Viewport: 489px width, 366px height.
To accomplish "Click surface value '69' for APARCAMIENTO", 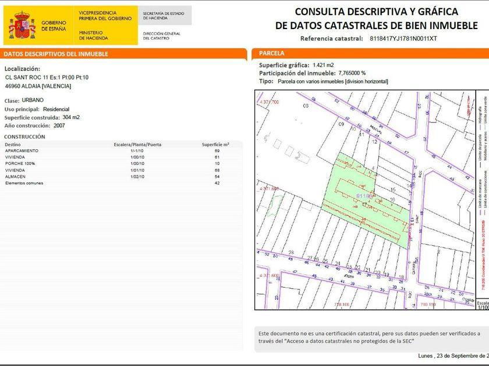I will [x=217, y=150].
